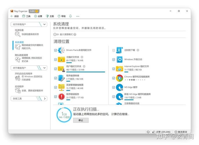
Task: Click '482 个项目 / 33 MB' text
Action: [x=75, y=70]
